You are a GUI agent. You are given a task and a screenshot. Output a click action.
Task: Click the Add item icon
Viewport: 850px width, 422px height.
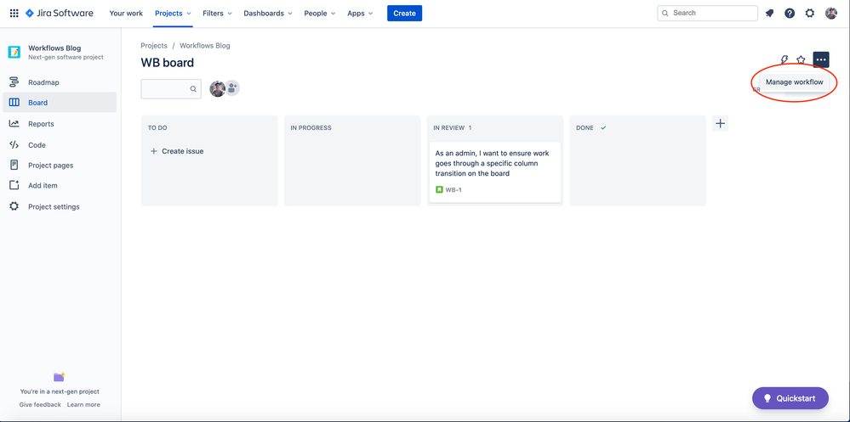pyautogui.click(x=14, y=185)
